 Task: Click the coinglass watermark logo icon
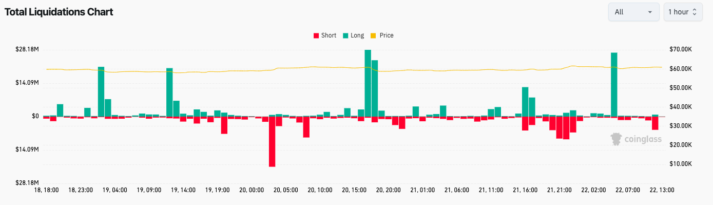pos(616,139)
